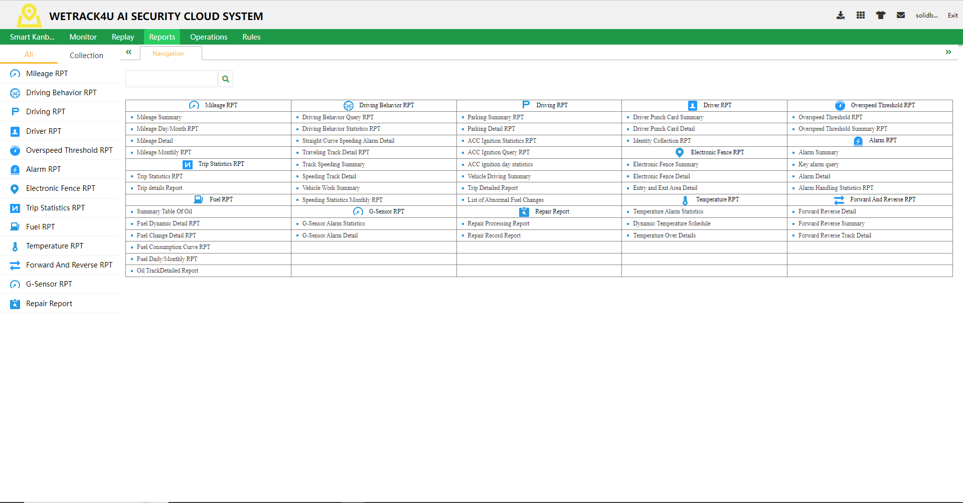This screenshot has height=503, width=963.
Task: Collapse the navigation panel with double left chevron
Action: [129, 52]
